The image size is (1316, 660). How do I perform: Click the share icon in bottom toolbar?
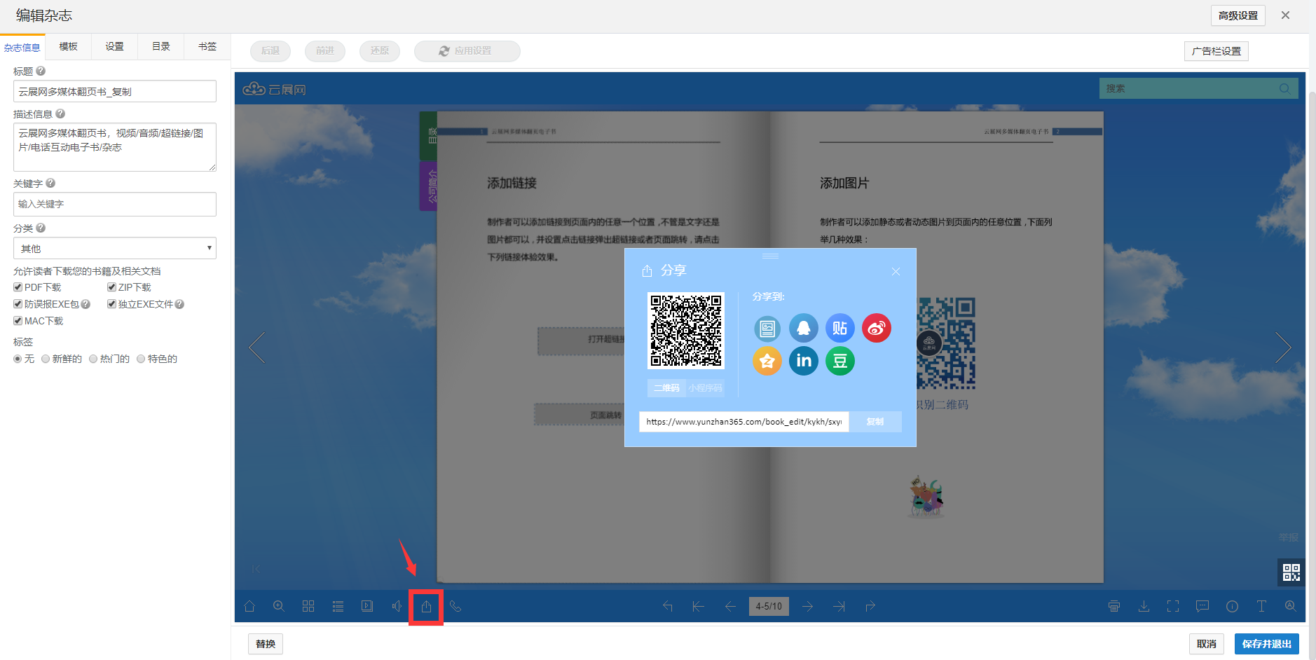(x=426, y=607)
